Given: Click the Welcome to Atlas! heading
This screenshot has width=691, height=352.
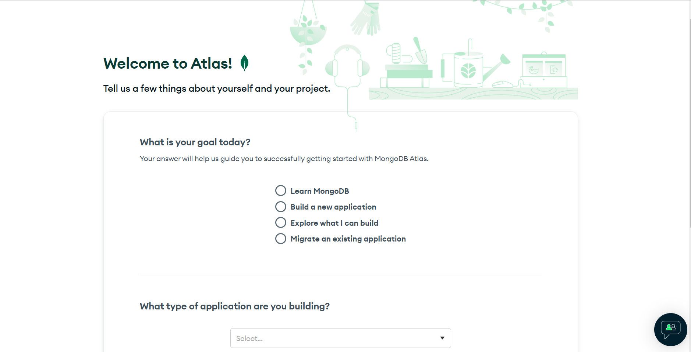Looking at the screenshot, I should 168,63.
